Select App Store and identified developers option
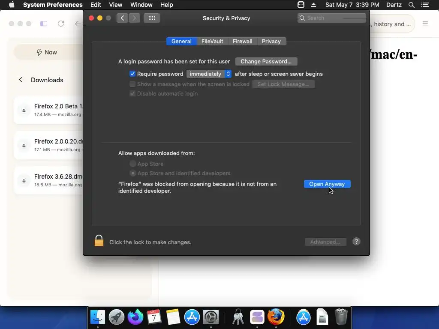Viewport: 439px width, 329px height. click(133, 173)
